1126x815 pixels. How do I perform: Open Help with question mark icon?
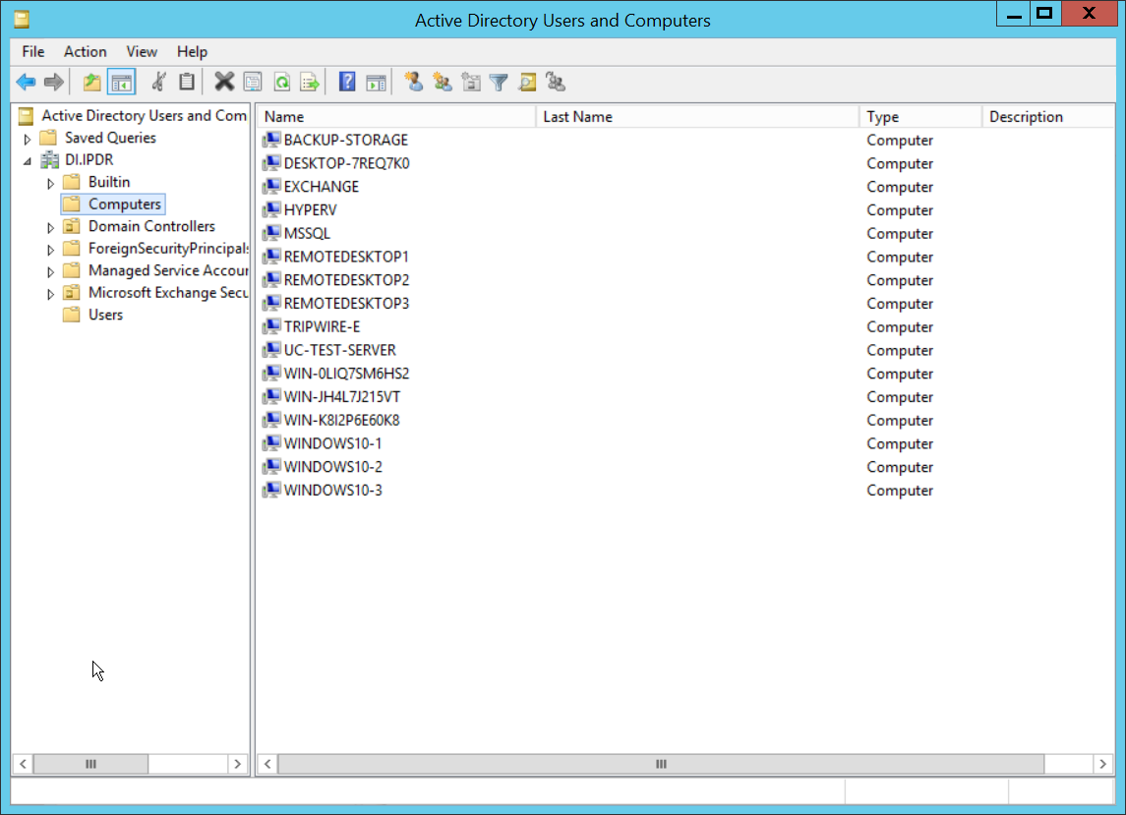[x=347, y=82]
